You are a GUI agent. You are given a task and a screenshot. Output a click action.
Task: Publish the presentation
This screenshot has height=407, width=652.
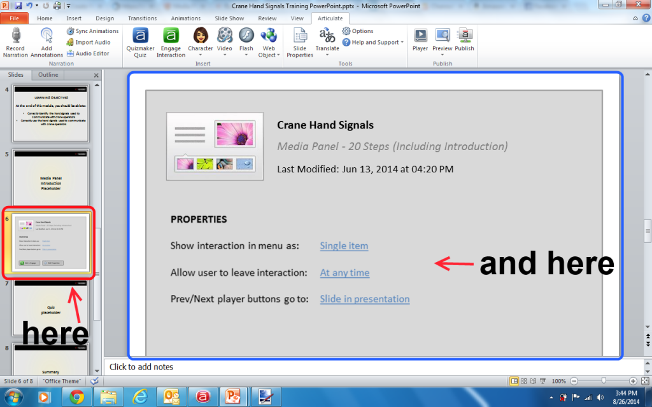click(x=464, y=39)
